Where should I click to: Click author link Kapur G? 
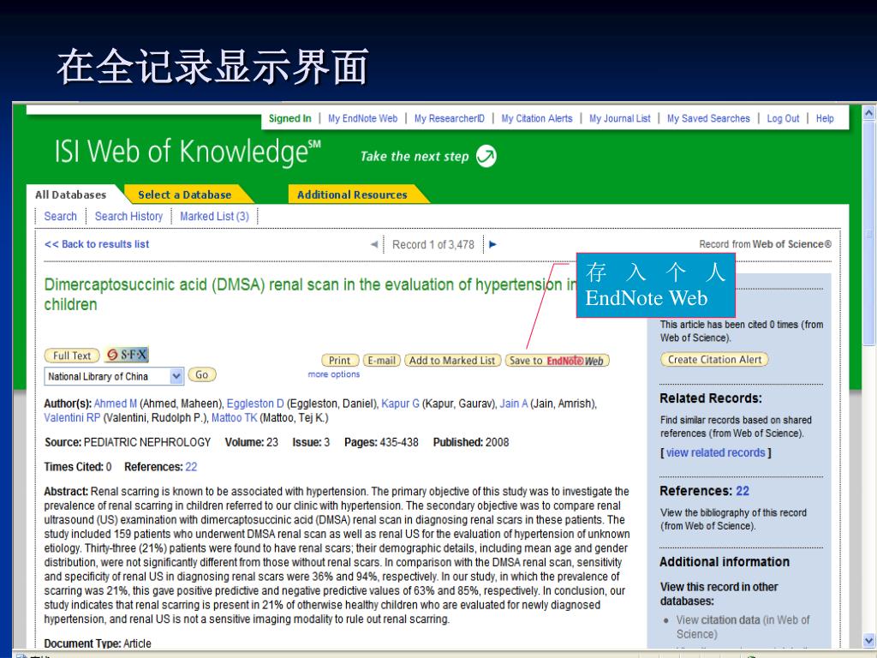[x=400, y=404]
